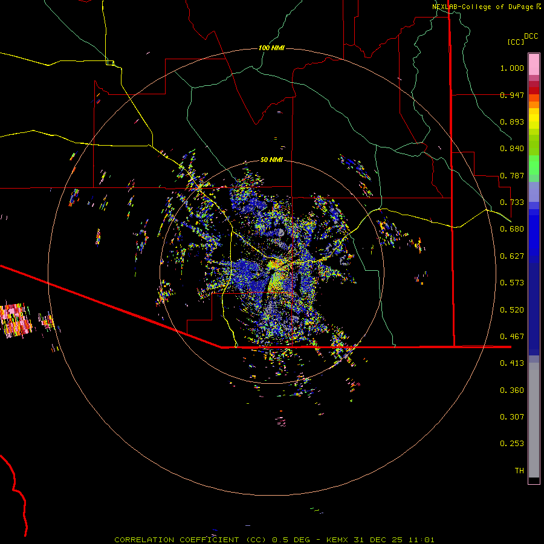This screenshot has width=544, height=544.
Task: Click the gray bottom segment of color bar
Action: coord(534,420)
